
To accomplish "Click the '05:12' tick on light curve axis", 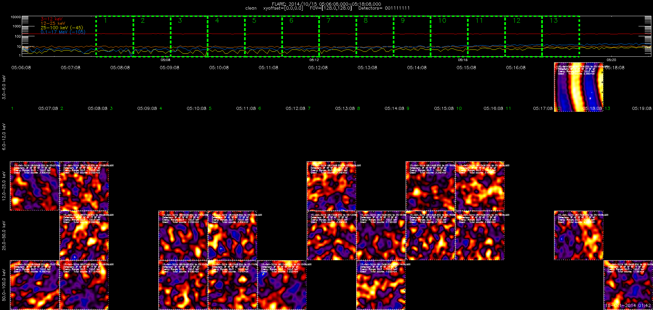I will (x=314, y=60).
